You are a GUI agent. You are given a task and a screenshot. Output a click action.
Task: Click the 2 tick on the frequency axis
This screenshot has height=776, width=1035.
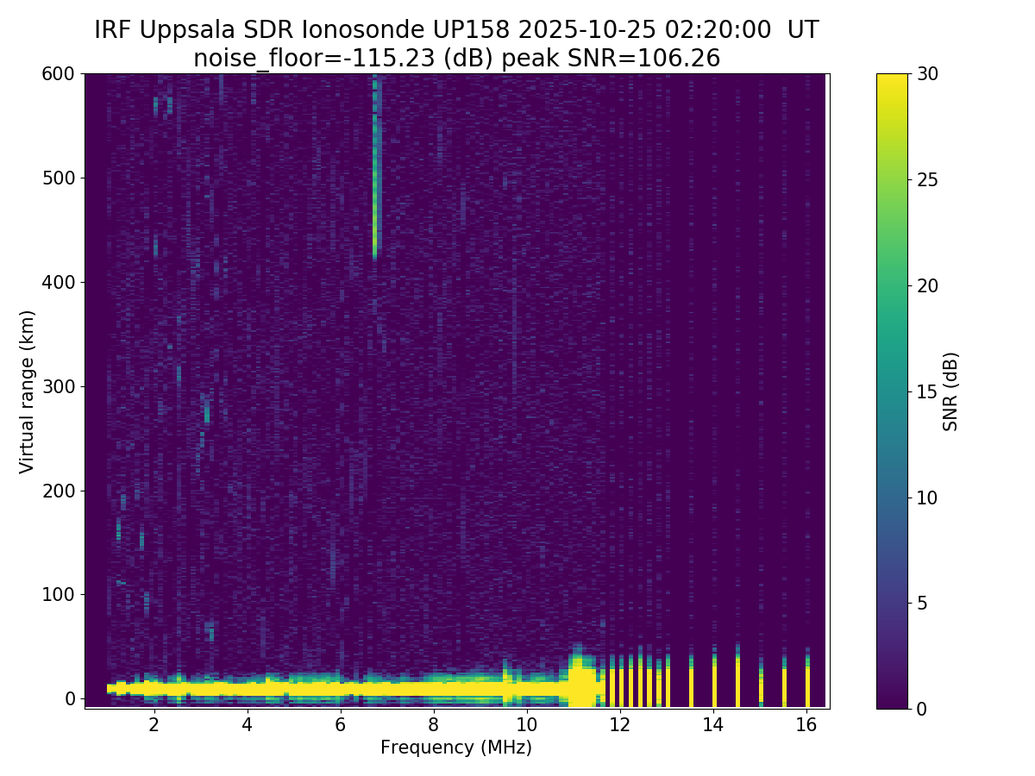pos(154,725)
